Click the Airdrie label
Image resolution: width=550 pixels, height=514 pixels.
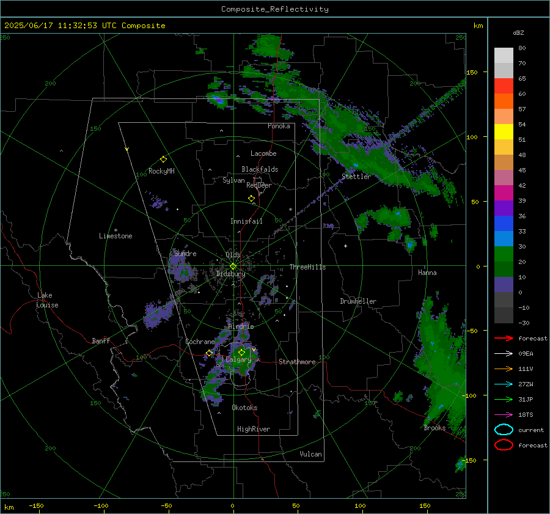coord(241,326)
